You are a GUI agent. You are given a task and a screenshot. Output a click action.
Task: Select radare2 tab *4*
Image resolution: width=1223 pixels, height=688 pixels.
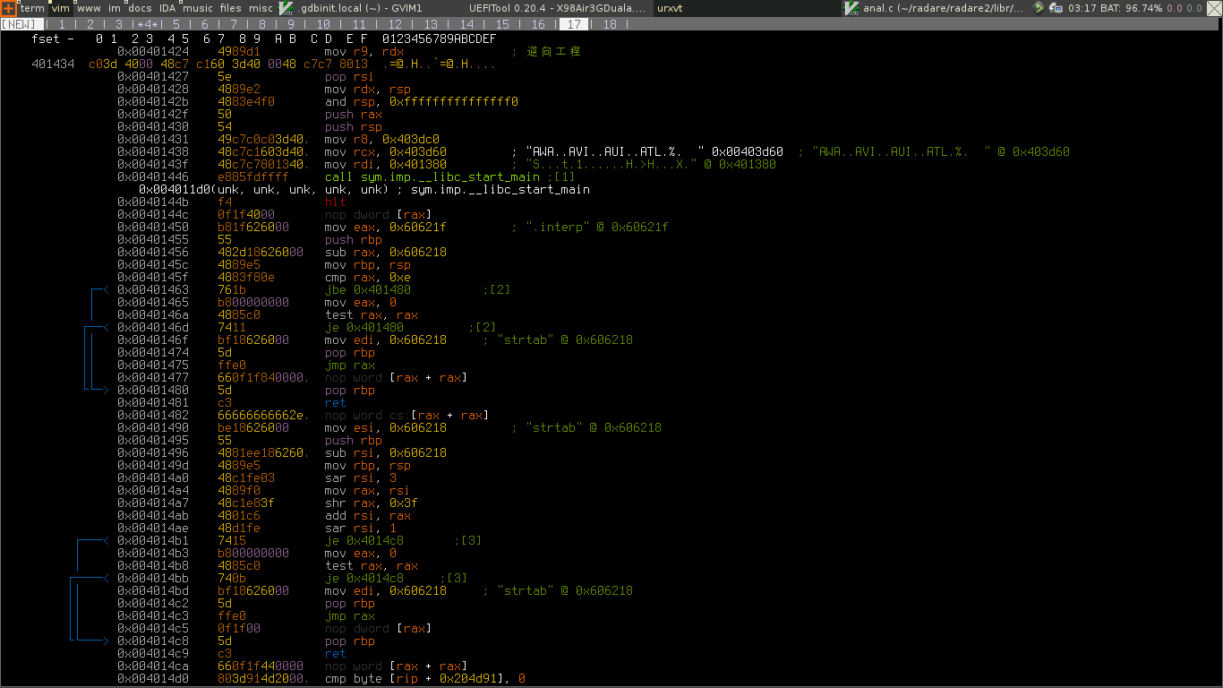(148, 24)
